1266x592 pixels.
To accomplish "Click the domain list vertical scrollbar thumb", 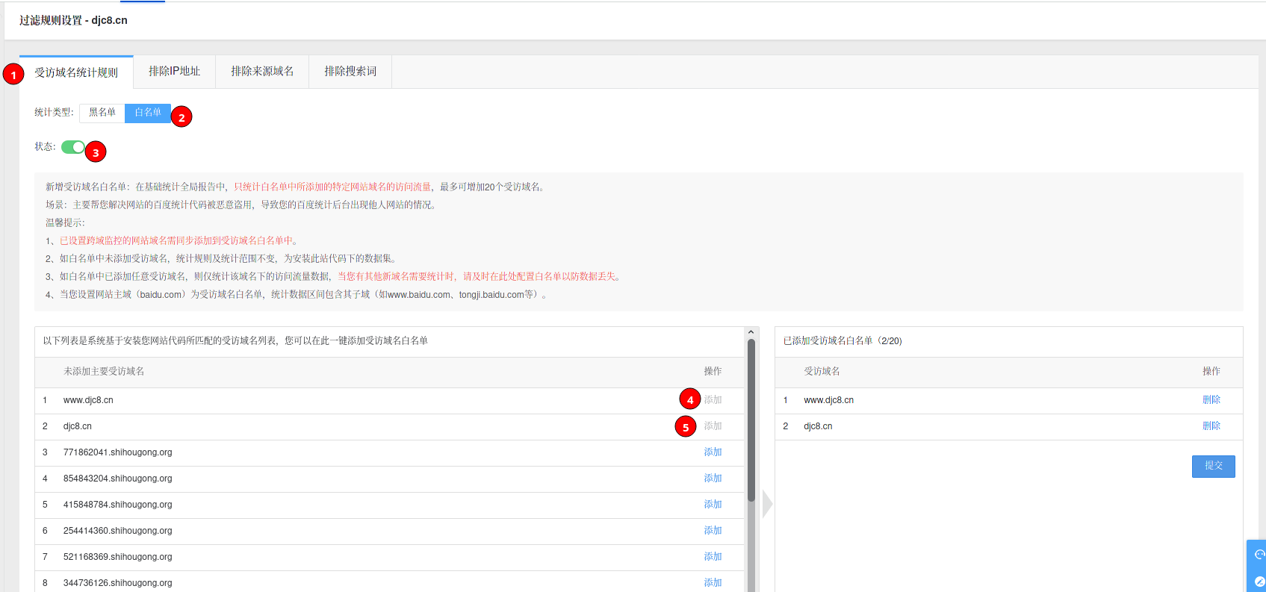I will [751, 418].
